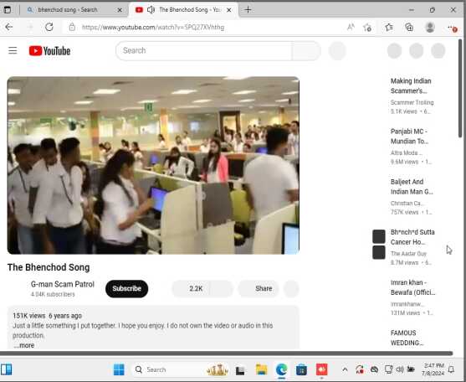Open the clock showing 2:47 PM

(x=433, y=369)
